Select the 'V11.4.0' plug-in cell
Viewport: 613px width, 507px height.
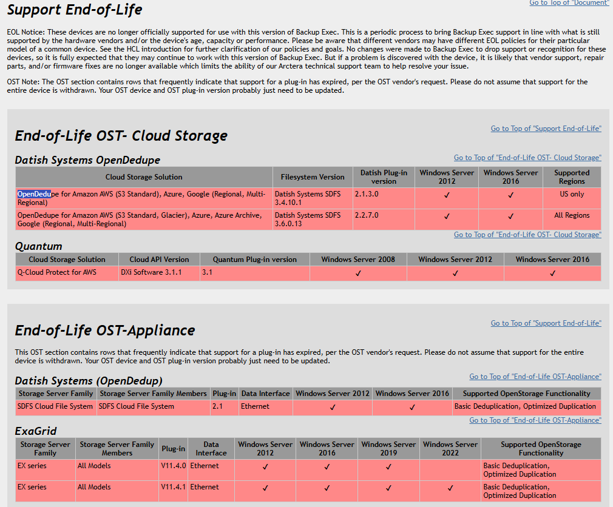tap(173, 466)
